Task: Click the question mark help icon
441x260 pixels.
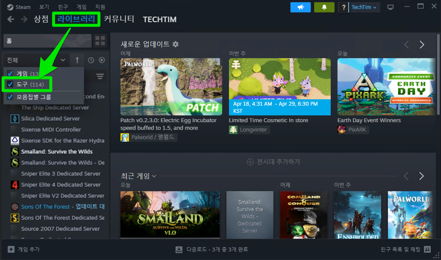Action: pyautogui.click(x=343, y=7)
